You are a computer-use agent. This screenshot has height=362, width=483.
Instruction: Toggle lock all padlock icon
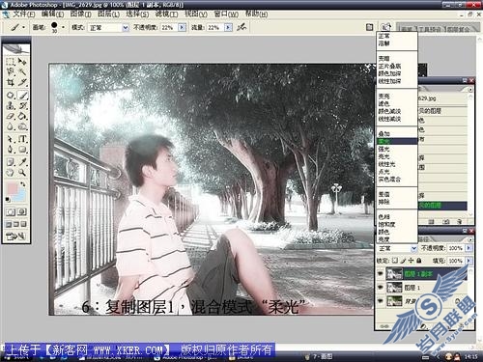tap(419, 260)
